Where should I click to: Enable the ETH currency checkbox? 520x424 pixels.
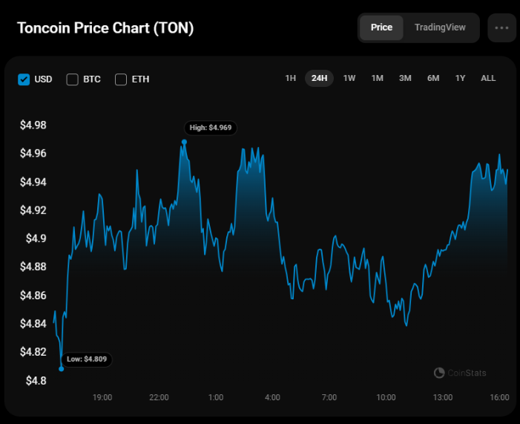click(121, 79)
